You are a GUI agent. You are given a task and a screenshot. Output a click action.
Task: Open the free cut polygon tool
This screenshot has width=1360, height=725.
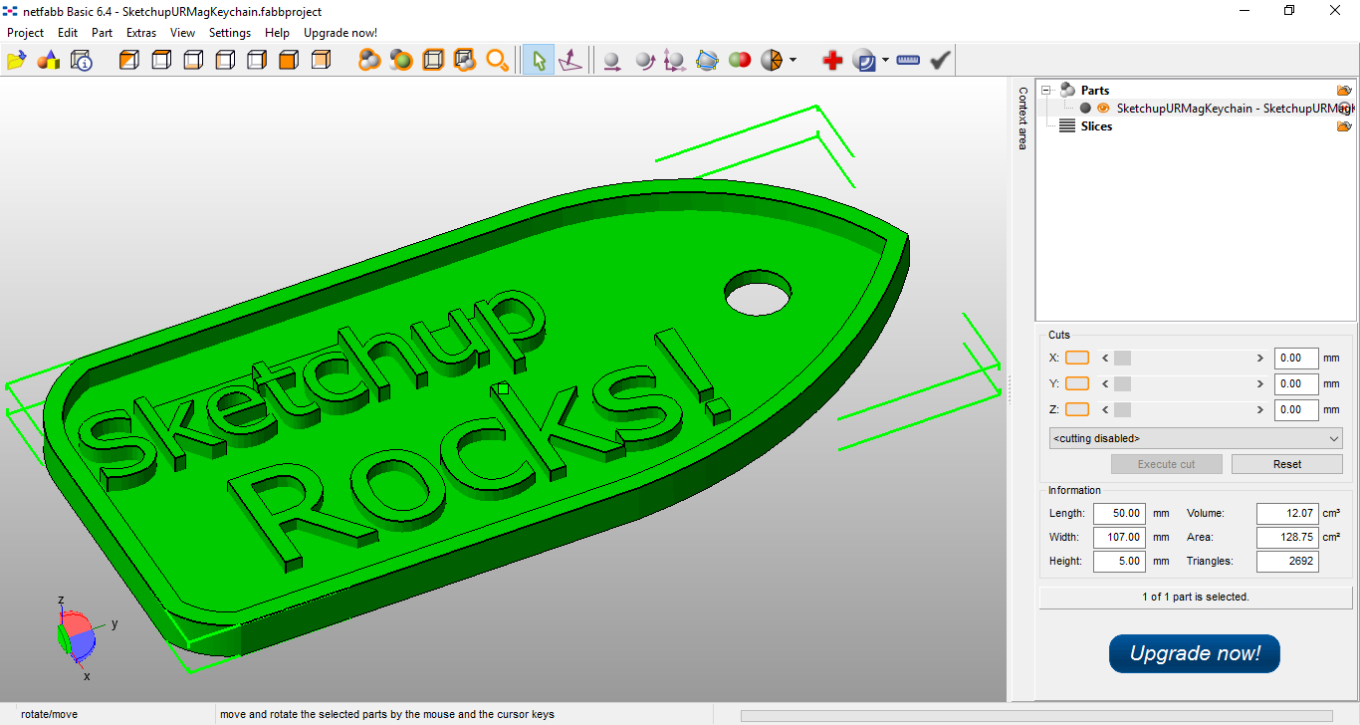pyautogui.click(x=707, y=61)
